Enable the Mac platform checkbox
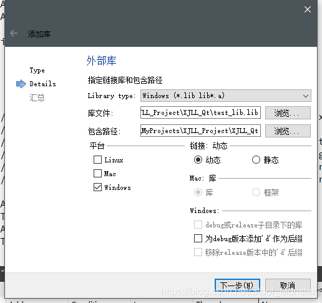The image size is (322, 303). click(x=97, y=173)
